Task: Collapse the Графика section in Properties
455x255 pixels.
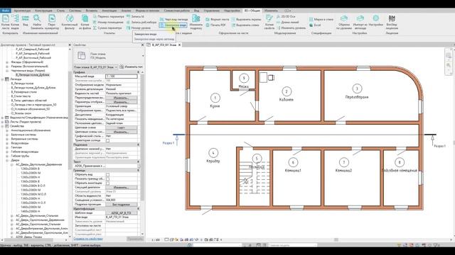Action: tap(138, 72)
